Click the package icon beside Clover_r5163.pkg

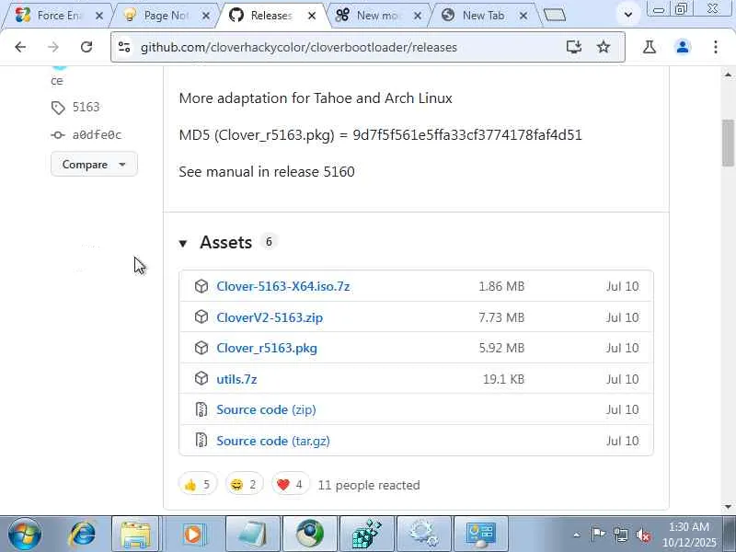[201, 348]
